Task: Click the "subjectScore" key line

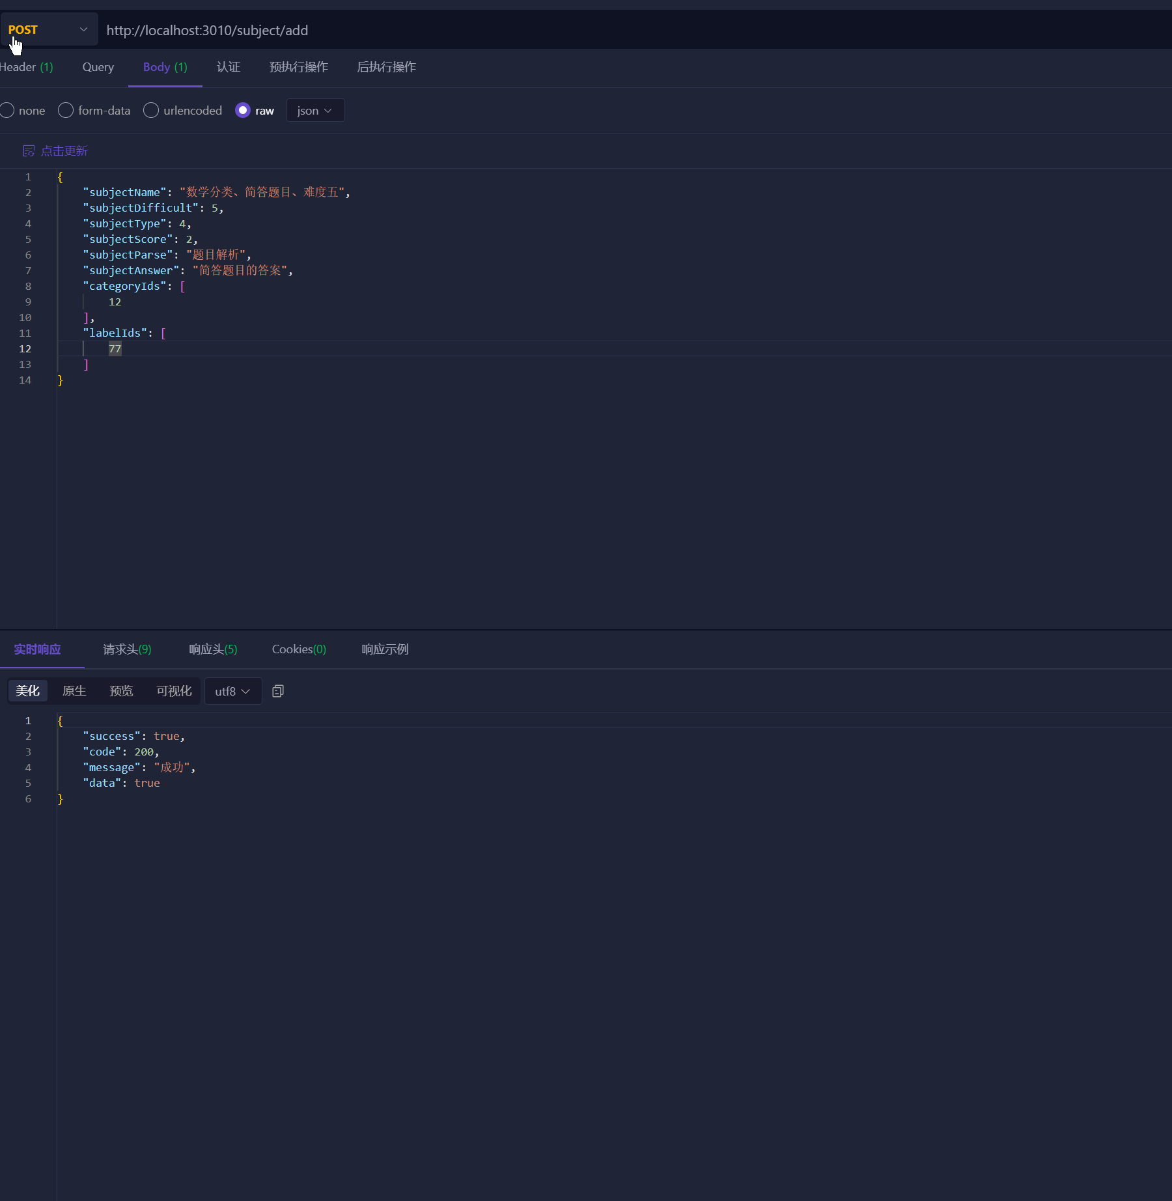Action: pyautogui.click(x=140, y=239)
